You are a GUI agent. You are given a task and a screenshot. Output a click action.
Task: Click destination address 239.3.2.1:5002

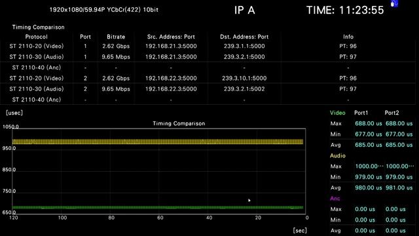click(244, 89)
